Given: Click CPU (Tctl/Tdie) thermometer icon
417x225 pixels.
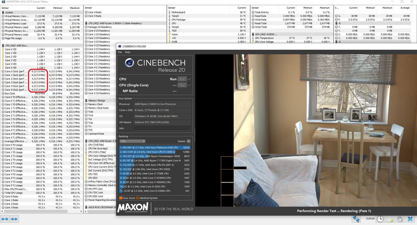Looking at the screenshot, I should pyautogui.click(x=86, y=145).
